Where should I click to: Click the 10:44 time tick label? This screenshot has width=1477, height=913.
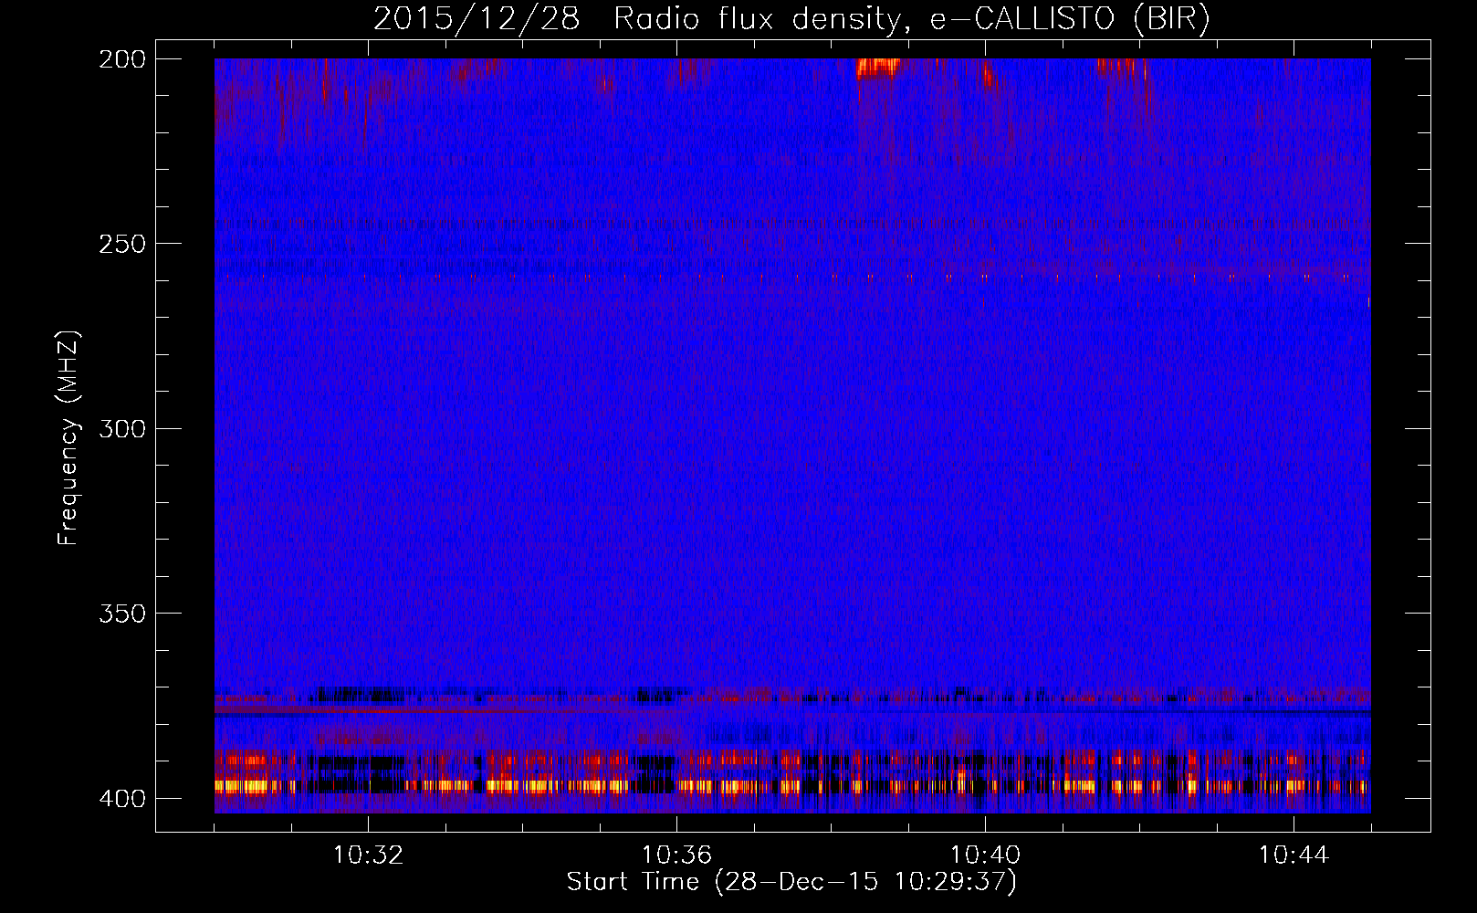pos(1294,855)
